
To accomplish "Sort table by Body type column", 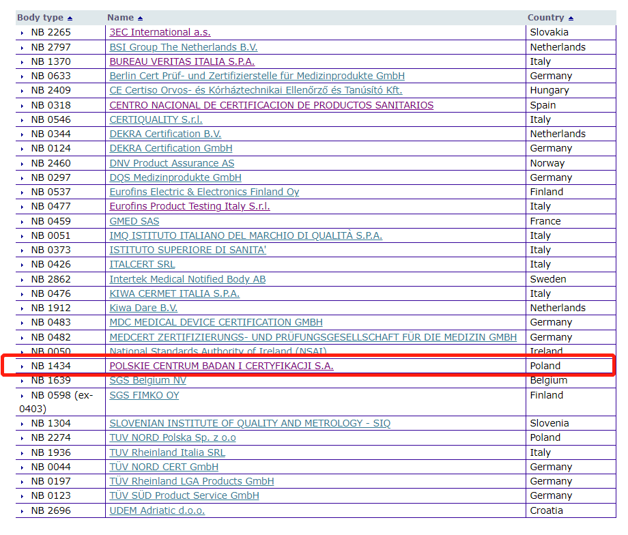I will (x=70, y=18).
